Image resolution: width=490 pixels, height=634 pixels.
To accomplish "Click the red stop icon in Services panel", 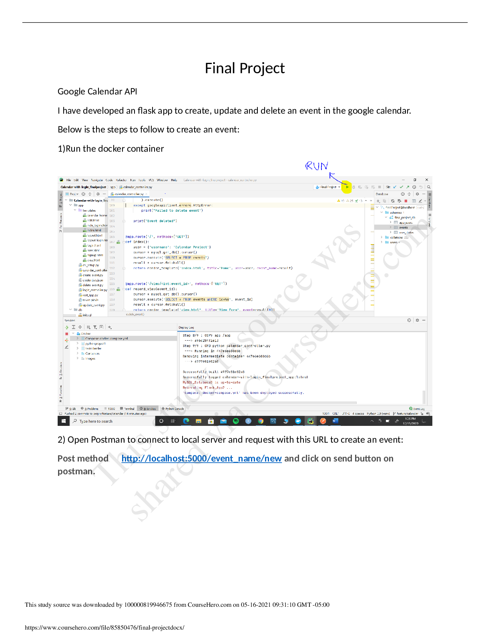I will [67, 333].
